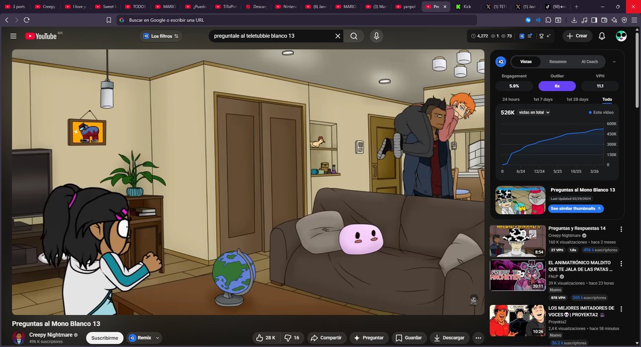Open a new browser tab
This screenshot has height=347, width=641.
pos(576,6)
